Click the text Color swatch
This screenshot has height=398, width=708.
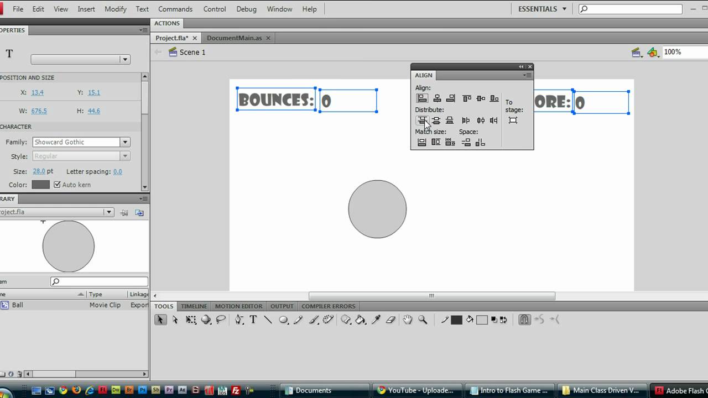40,185
